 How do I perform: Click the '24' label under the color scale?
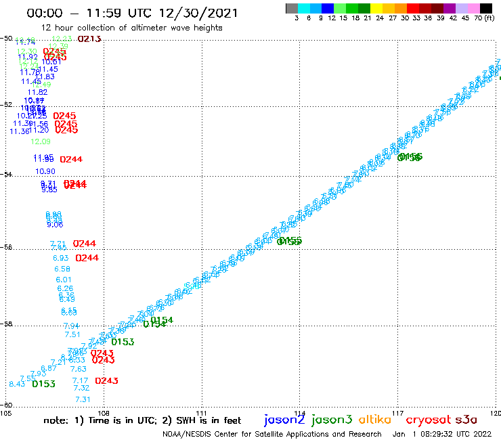380,18
